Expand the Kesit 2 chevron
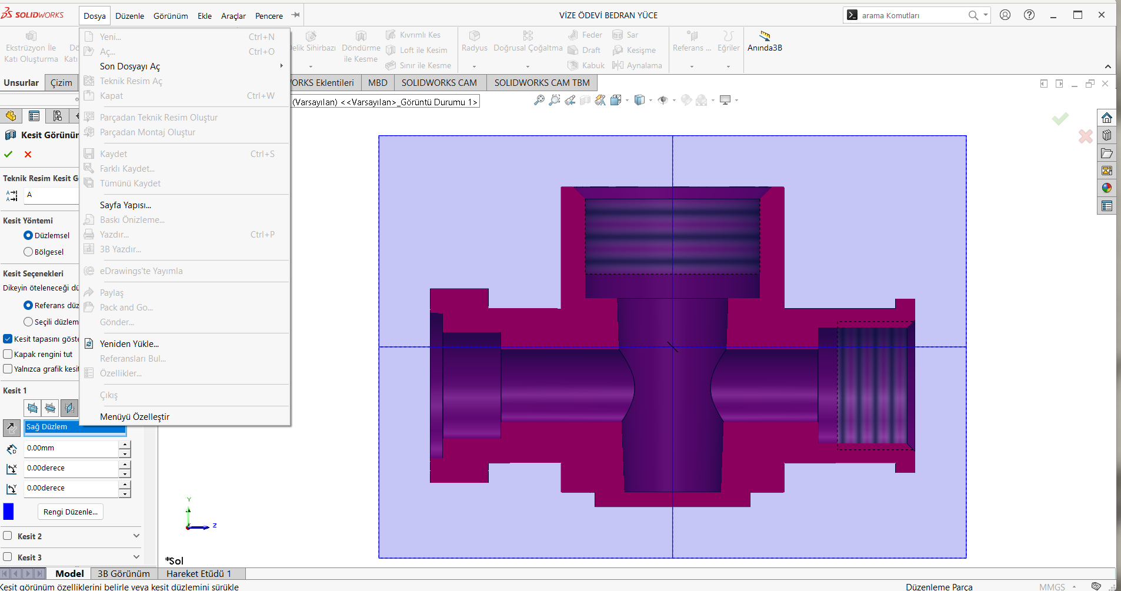Screen dimensions: 1121x591 click(x=136, y=536)
